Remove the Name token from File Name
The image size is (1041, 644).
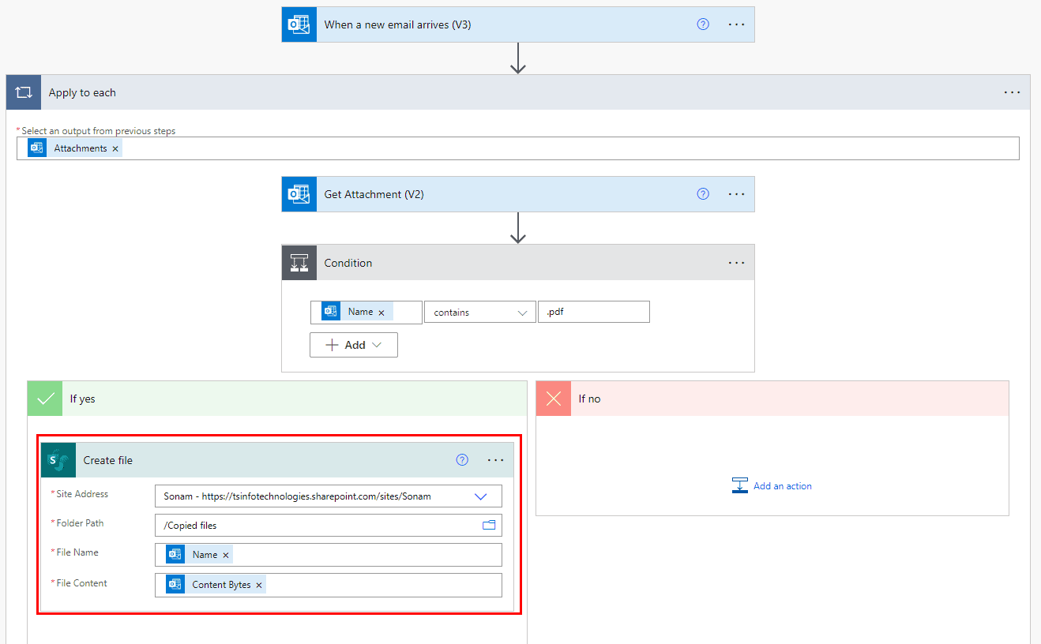pos(226,554)
